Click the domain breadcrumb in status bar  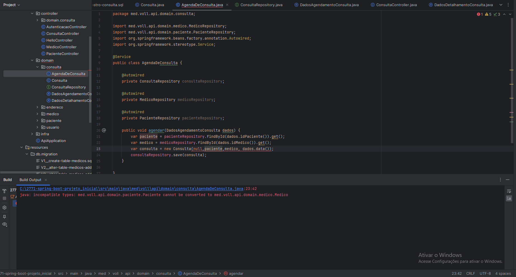143,273
